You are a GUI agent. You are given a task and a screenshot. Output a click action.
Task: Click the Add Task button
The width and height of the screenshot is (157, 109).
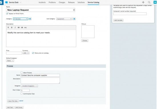[10, 107]
